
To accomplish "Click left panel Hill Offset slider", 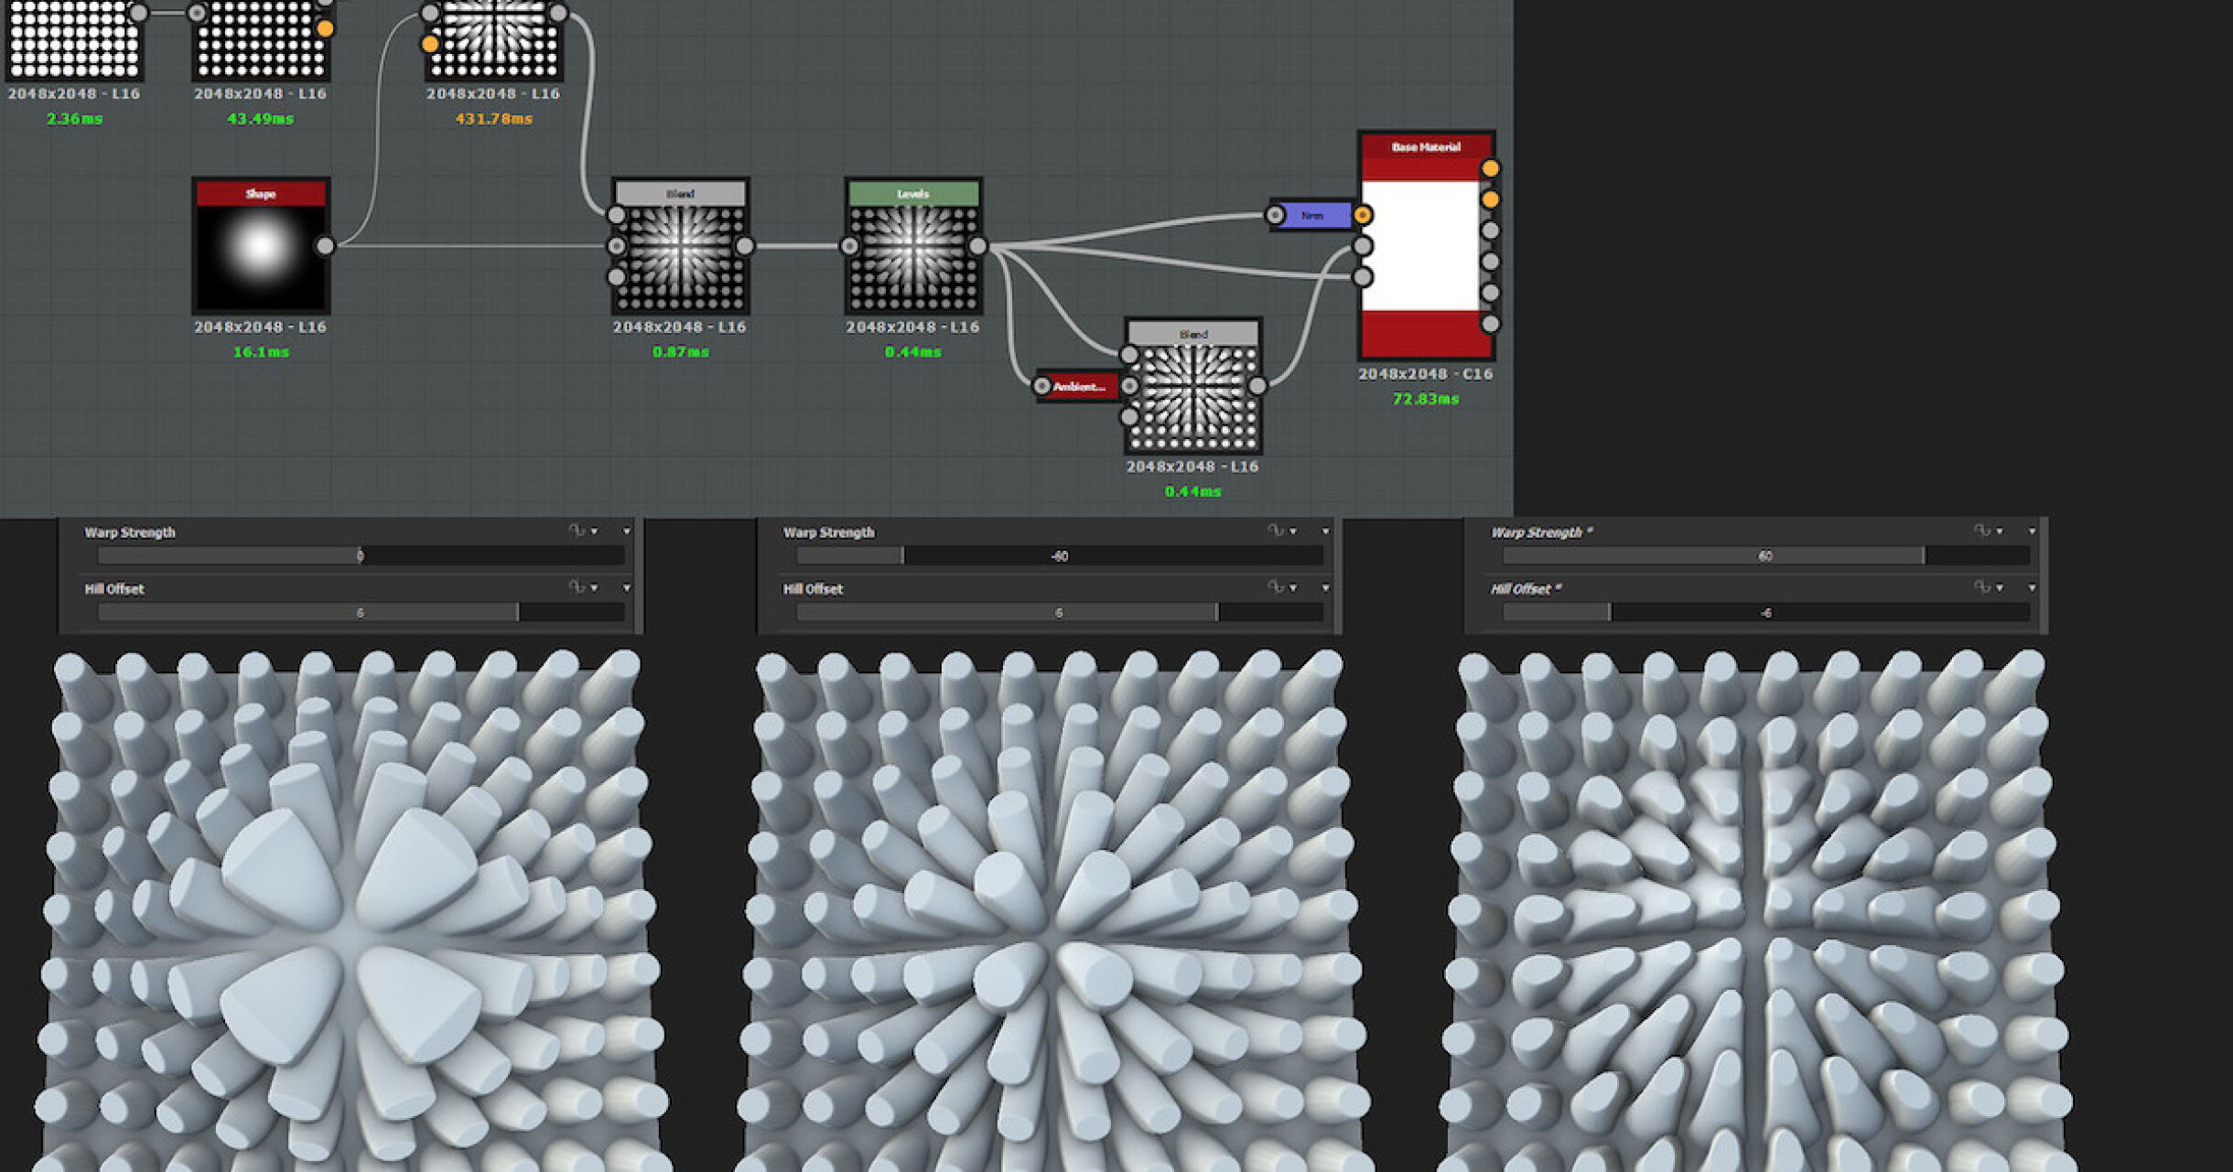I will 361,612.
